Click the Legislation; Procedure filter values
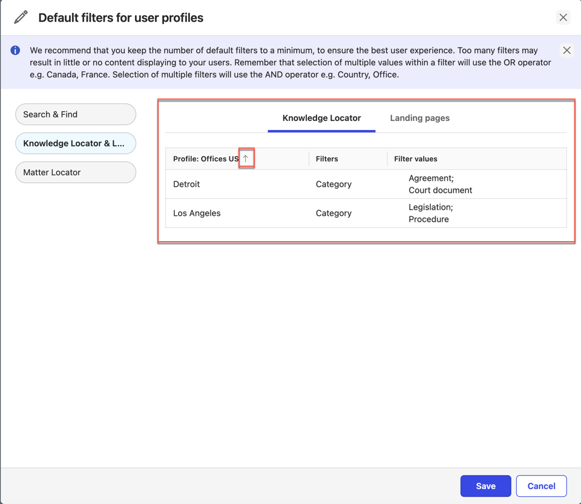This screenshot has width=581, height=504. coord(430,213)
